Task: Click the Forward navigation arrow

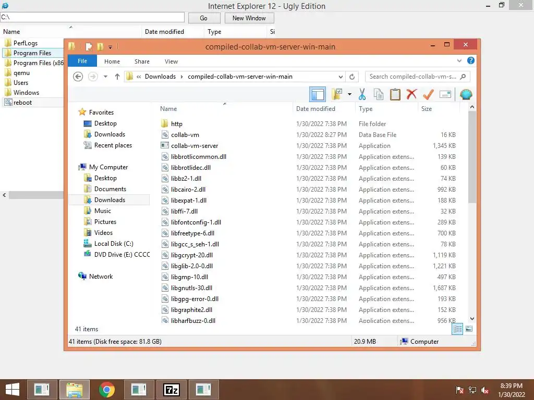Action: pyautogui.click(x=93, y=77)
